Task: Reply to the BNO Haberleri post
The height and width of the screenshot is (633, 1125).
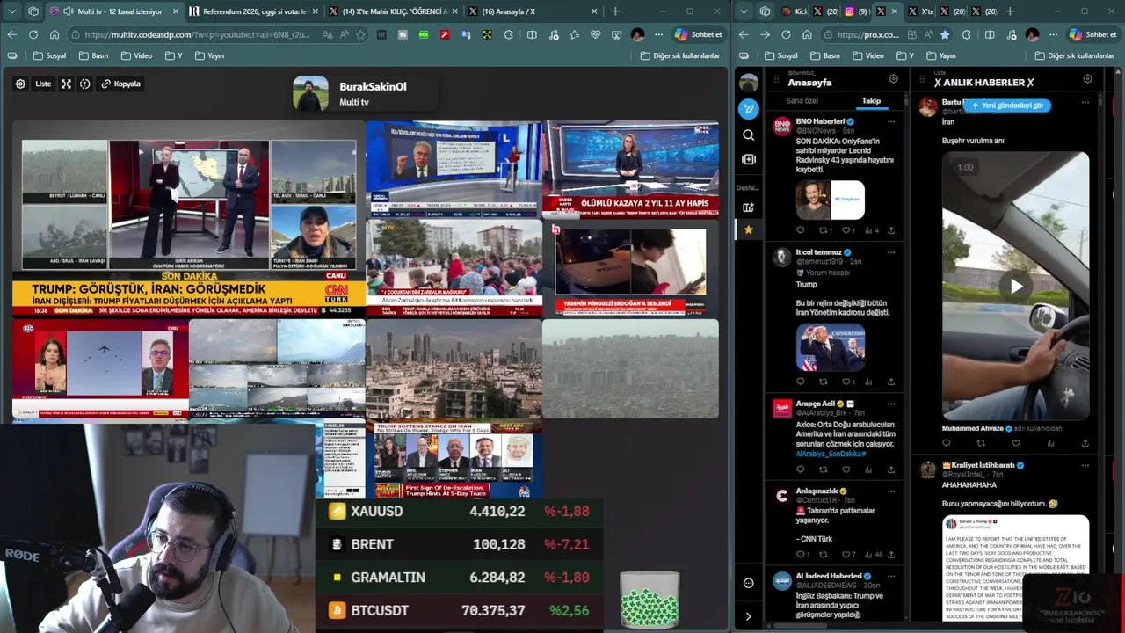Action: click(x=800, y=230)
